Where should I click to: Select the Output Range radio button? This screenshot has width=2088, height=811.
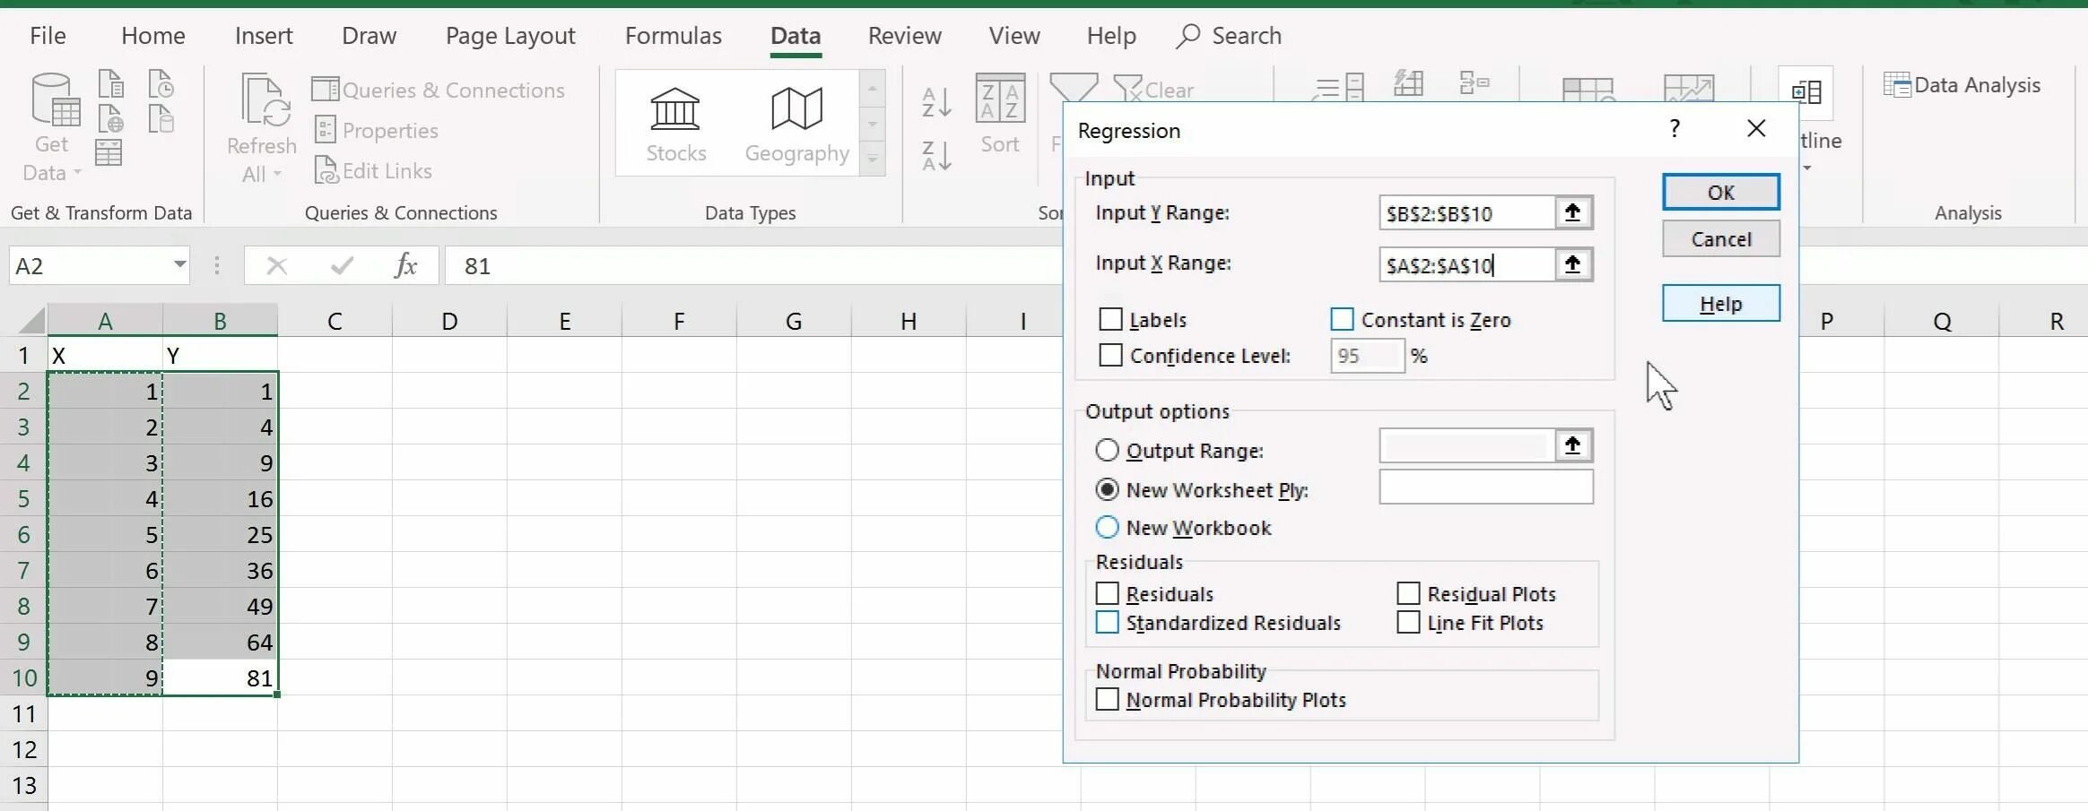(1108, 450)
